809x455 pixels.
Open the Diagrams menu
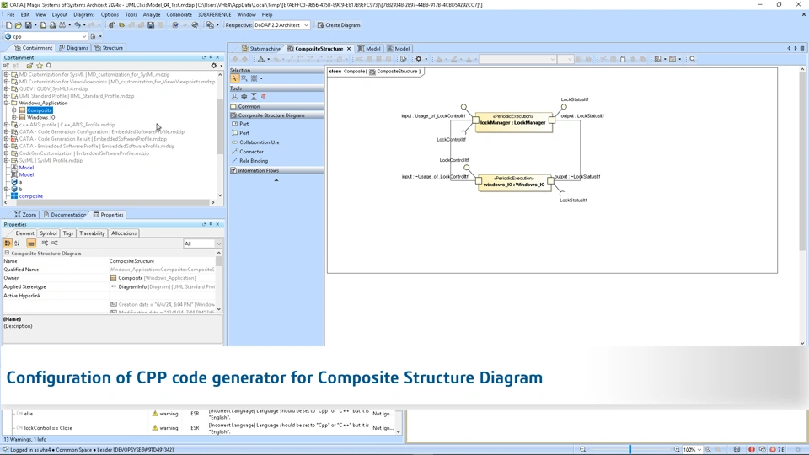(83, 14)
